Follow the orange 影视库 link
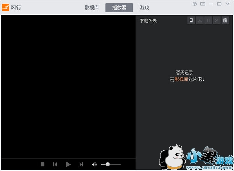The image size is (234, 171). (x=181, y=79)
